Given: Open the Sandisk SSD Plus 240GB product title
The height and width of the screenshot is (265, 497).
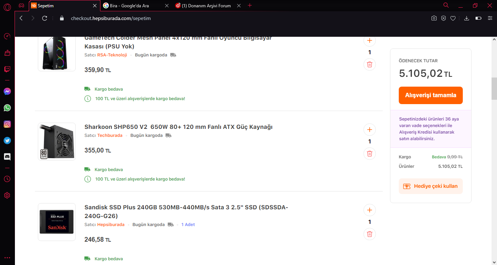Looking at the screenshot, I should click(x=186, y=211).
